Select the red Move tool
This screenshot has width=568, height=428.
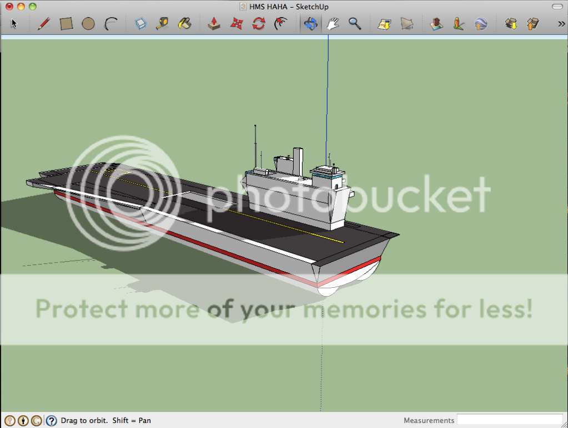click(x=237, y=23)
